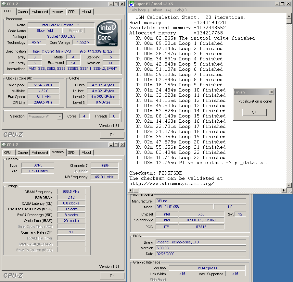Click Super PI vertical scrollbar up arrow
Viewport: 293px width, 282px height.
289,16
